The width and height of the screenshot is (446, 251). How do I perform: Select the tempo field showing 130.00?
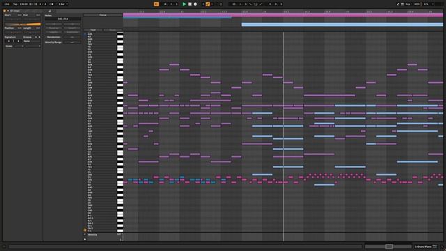tap(24, 4)
